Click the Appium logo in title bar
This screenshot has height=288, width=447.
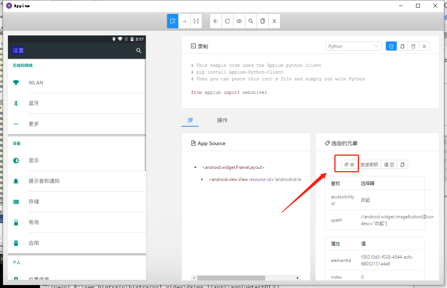pos(9,6)
